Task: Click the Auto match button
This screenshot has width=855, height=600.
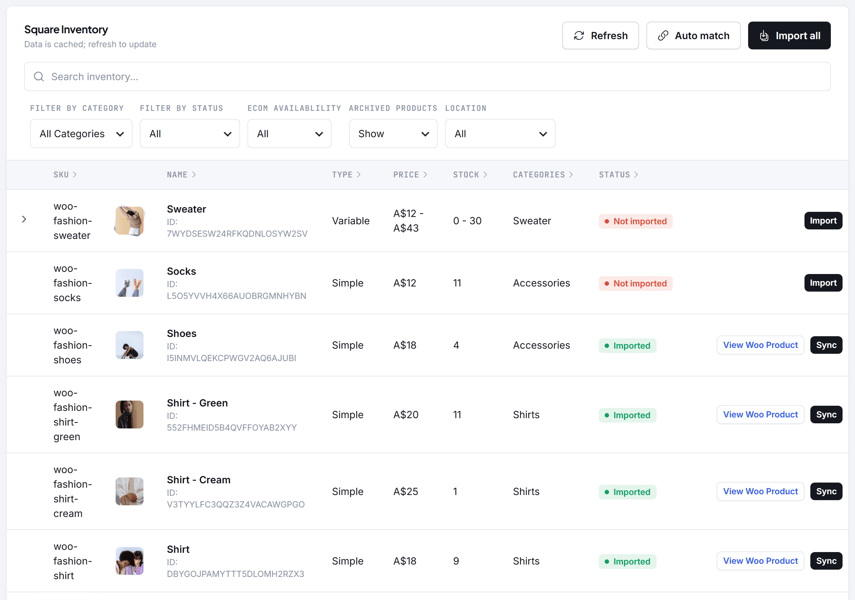Action: click(693, 36)
